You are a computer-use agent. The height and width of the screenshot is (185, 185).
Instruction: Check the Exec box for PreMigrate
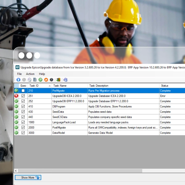(23, 91)
